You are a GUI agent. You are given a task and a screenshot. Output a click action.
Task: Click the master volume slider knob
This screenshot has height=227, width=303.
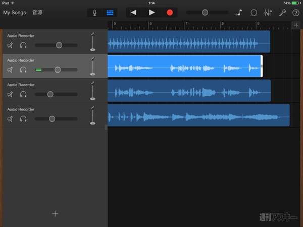click(205, 13)
